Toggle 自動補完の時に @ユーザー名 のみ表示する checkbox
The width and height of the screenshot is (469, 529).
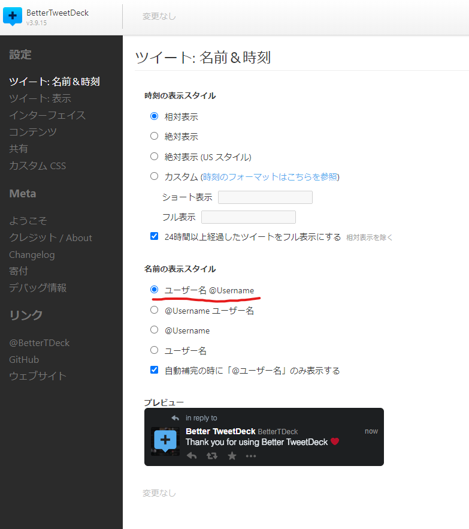[154, 369]
